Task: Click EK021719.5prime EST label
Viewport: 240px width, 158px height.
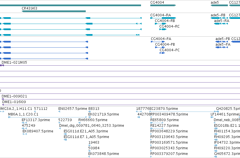Action: coord(104,114)
